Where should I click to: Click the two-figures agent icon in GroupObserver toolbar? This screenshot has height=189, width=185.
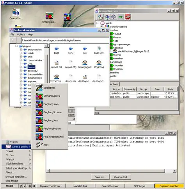pos(107,17)
